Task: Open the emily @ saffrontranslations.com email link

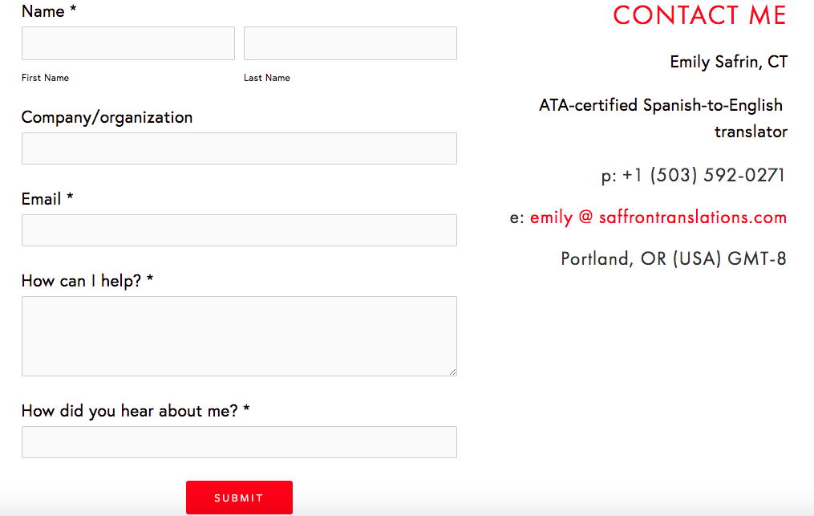Action: click(658, 217)
